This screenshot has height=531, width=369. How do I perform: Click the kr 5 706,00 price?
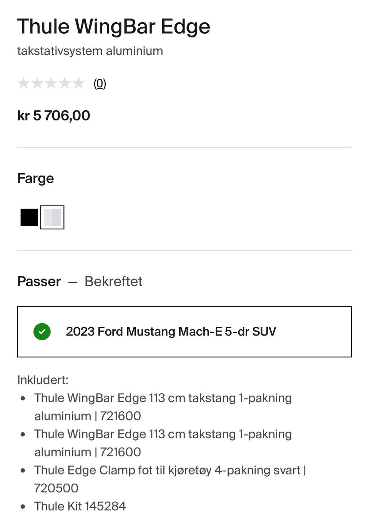coord(54,115)
